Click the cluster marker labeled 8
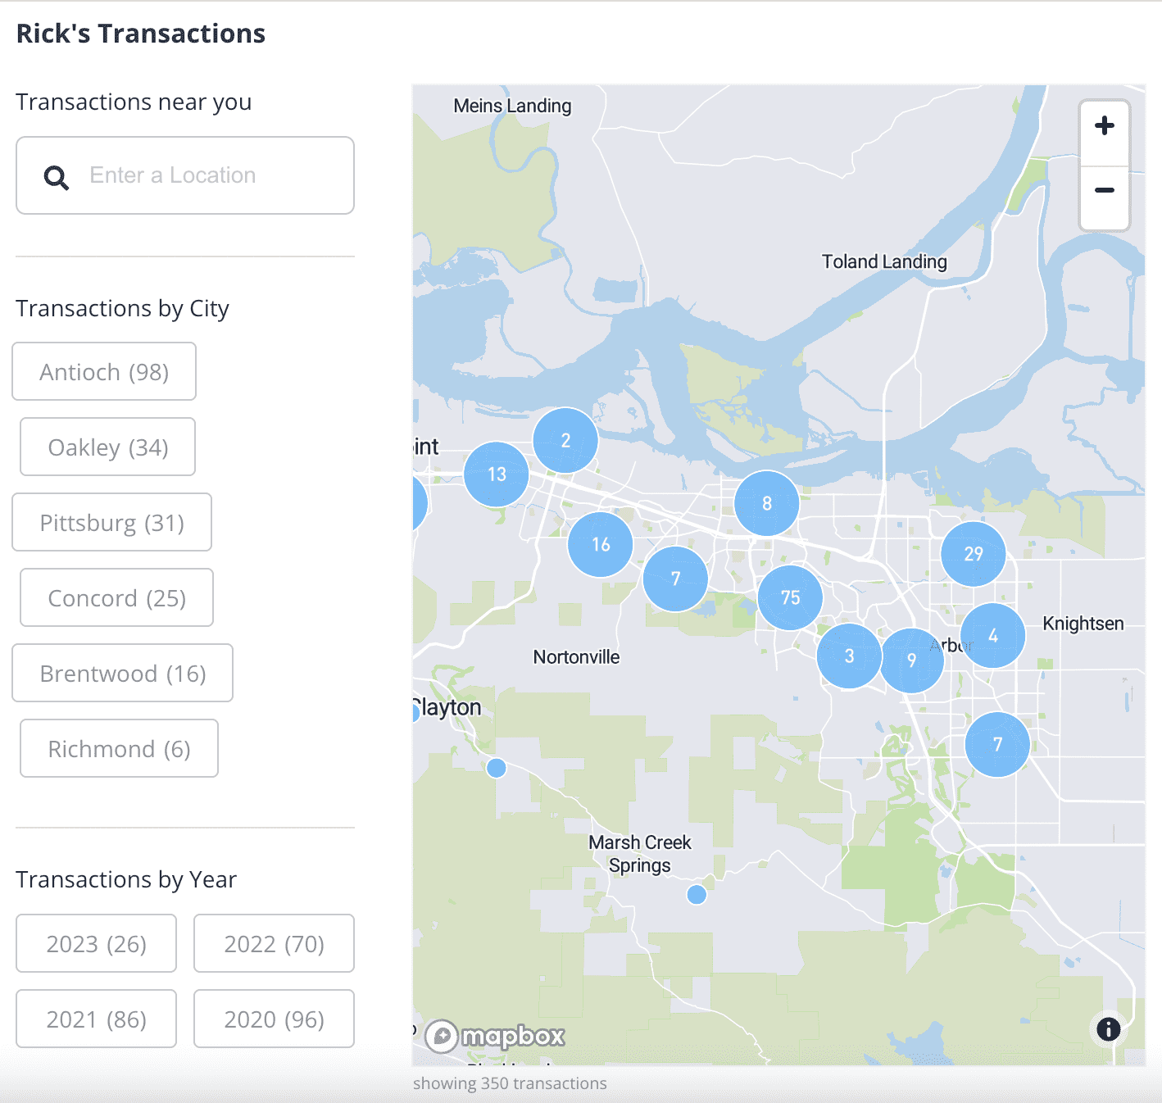Viewport: 1162px width, 1103px height. (x=767, y=503)
